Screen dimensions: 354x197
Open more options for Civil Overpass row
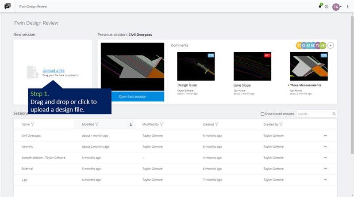click(326, 135)
